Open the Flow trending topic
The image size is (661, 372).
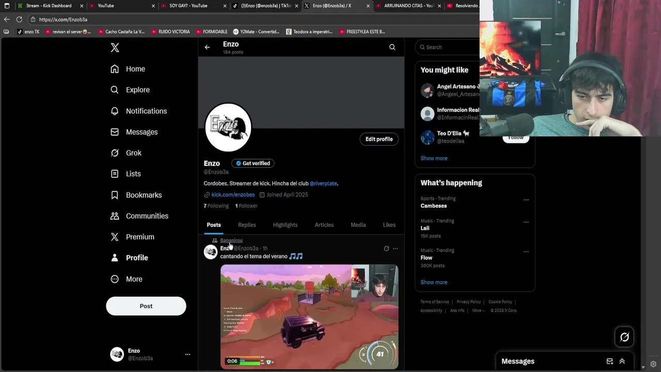426,258
